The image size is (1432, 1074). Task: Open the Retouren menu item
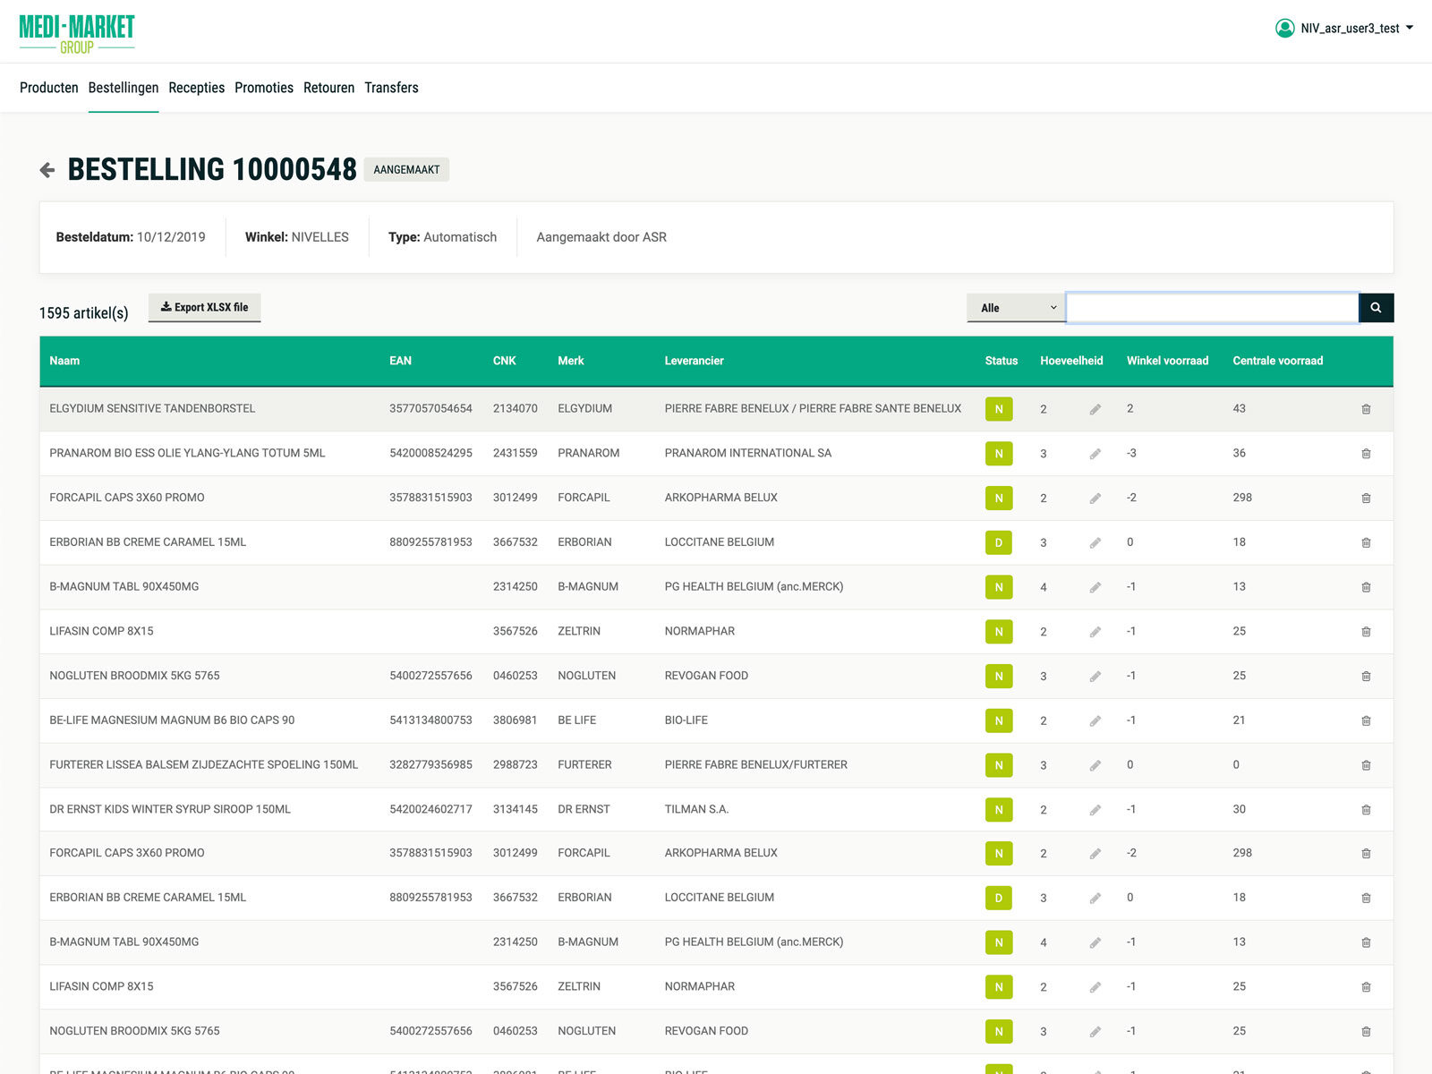pos(328,88)
